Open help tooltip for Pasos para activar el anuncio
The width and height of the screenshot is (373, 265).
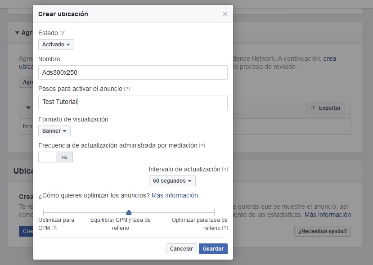(127, 89)
